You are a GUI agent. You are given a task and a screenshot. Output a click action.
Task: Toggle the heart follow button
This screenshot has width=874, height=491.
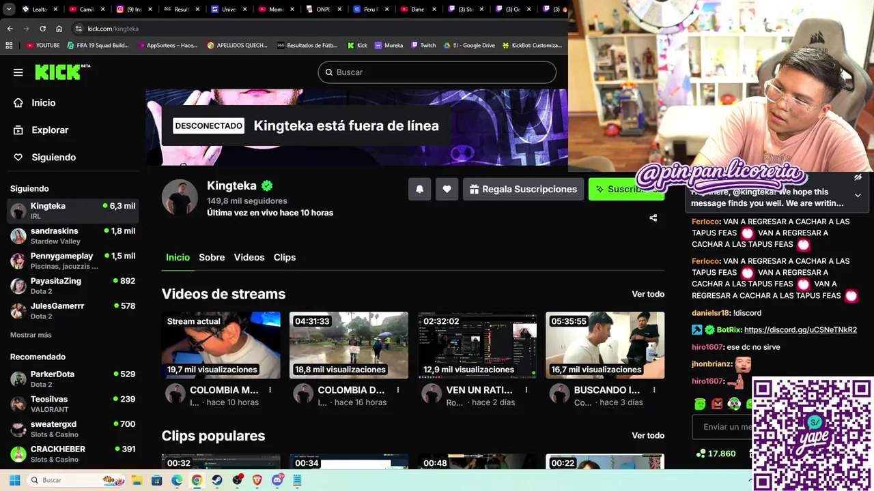(447, 189)
